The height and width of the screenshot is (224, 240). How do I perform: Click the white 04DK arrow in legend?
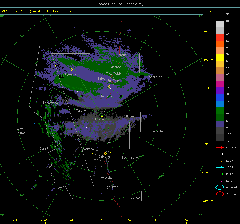pyautogui.click(x=220, y=154)
